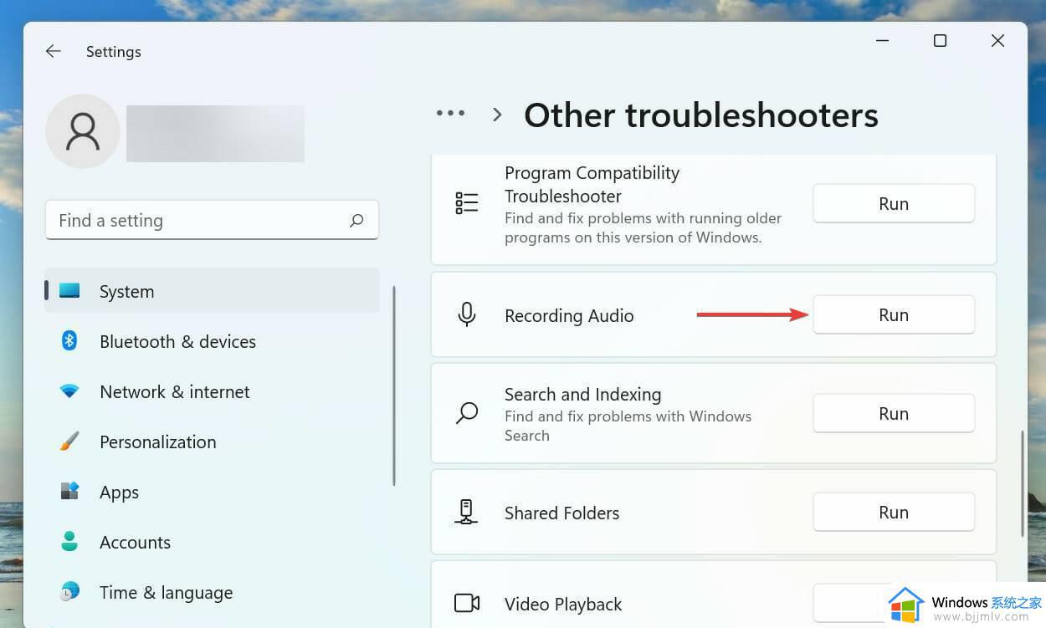Click the Personalization paintbrush icon
Viewport: 1046px width, 628px height.
pos(69,442)
